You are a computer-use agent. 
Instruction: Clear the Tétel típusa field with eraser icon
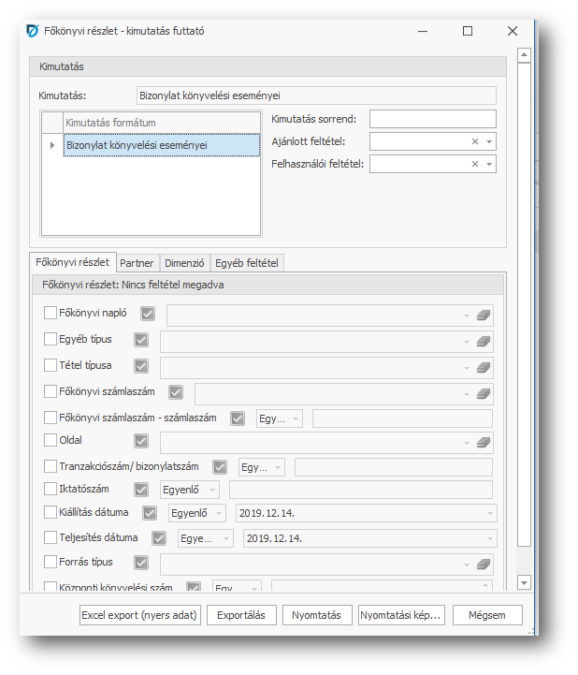coord(483,366)
